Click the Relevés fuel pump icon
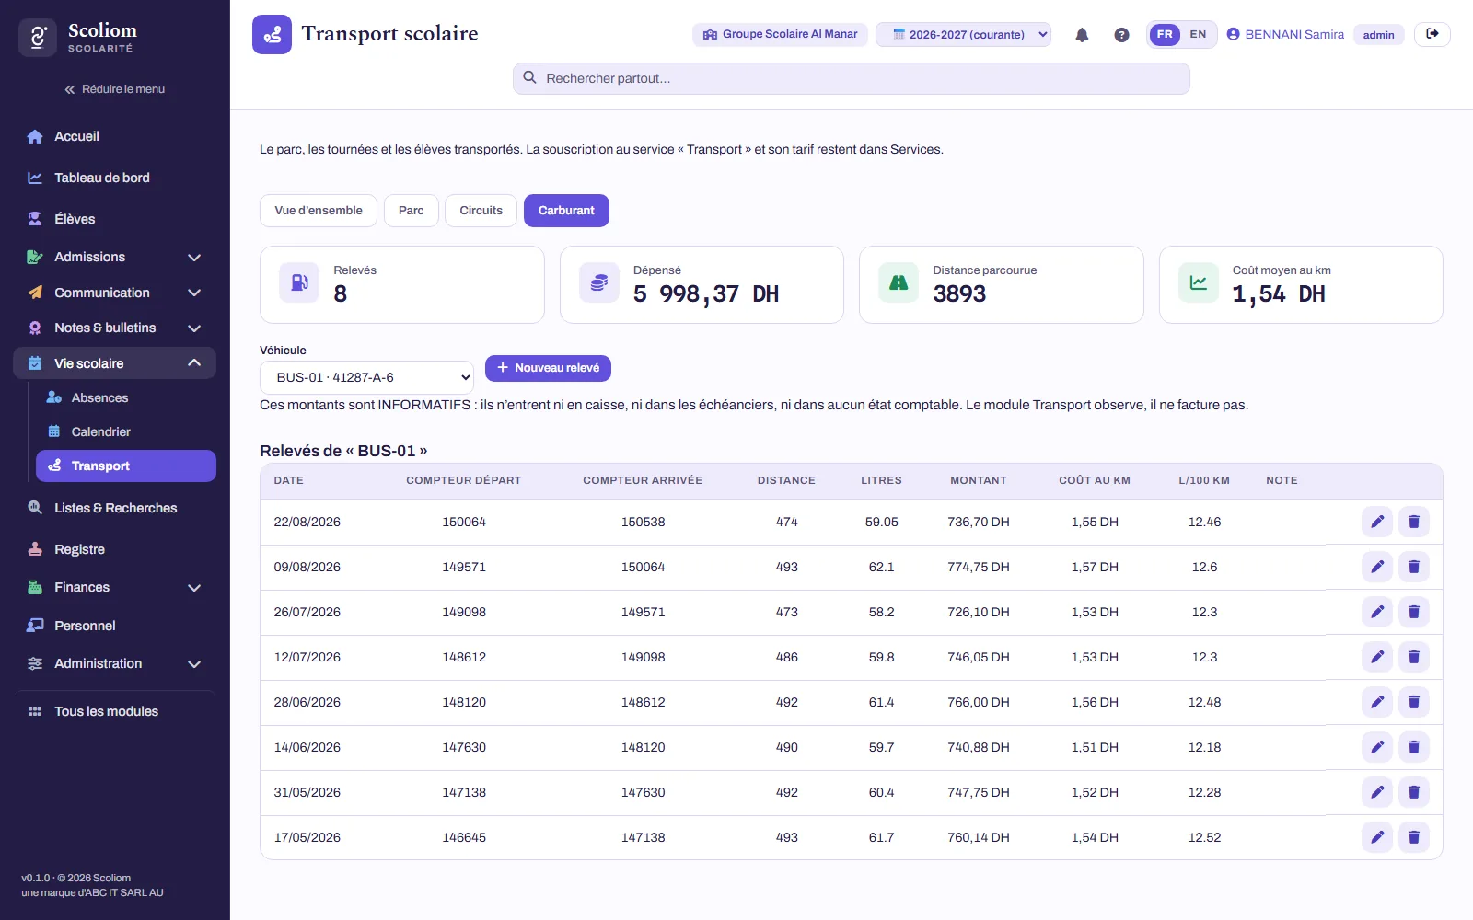Image resolution: width=1473 pixels, height=920 pixels. coord(299,282)
